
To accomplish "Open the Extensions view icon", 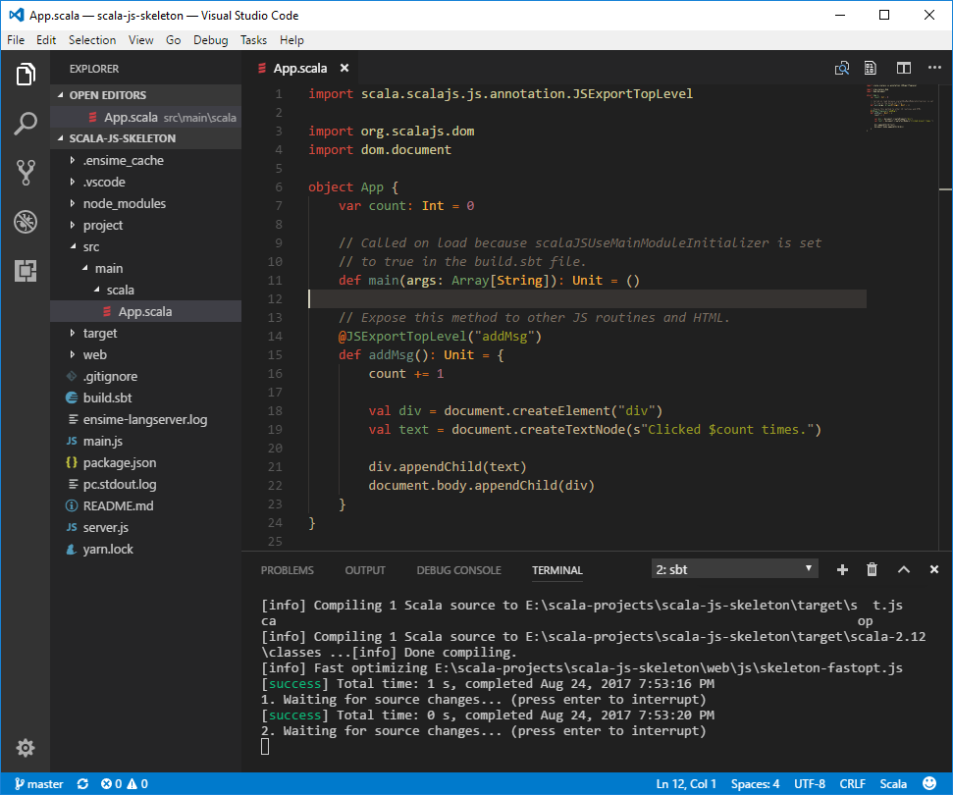I will [x=26, y=271].
